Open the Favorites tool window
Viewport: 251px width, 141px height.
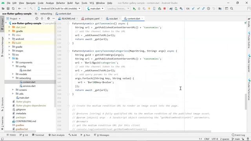coord(2,123)
